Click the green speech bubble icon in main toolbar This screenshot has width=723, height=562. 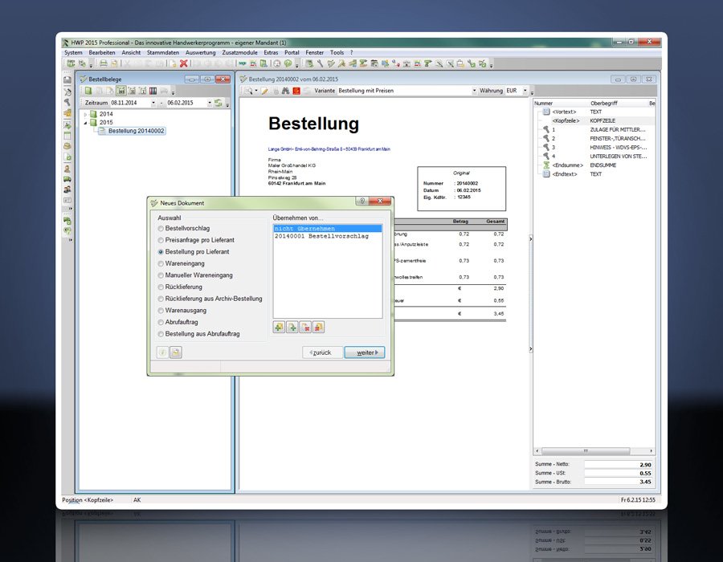click(x=288, y=63)
